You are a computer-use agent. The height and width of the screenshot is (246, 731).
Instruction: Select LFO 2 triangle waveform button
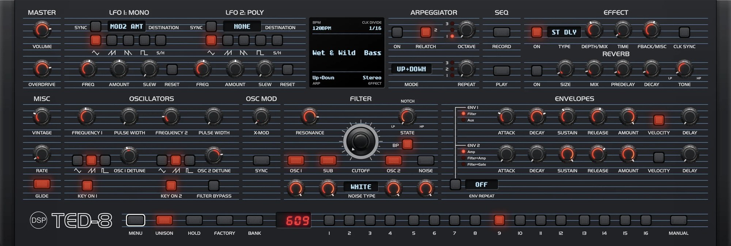pyautogui.click(x=211, y=40)
